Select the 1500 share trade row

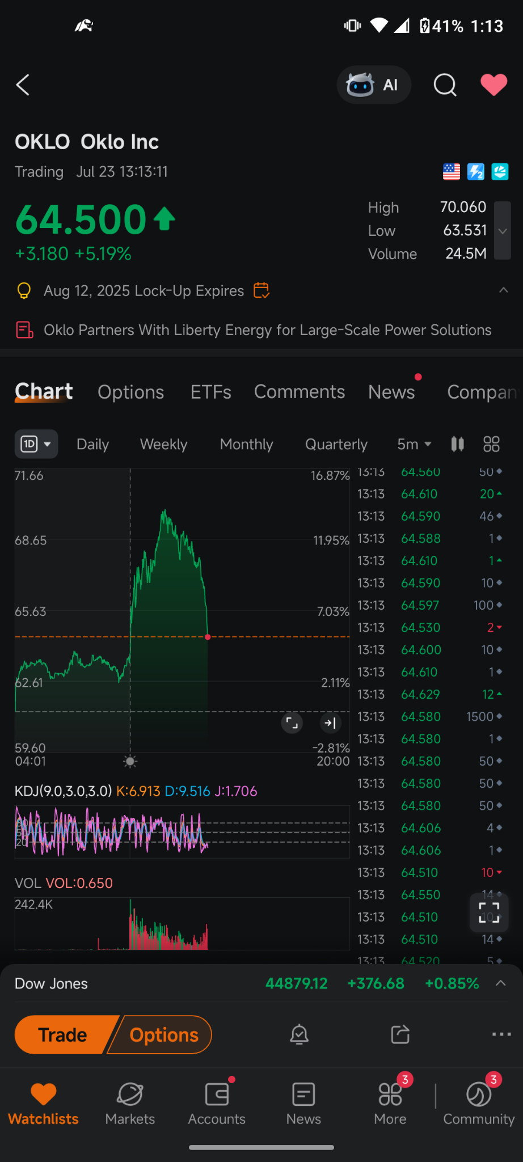point(430,716)
